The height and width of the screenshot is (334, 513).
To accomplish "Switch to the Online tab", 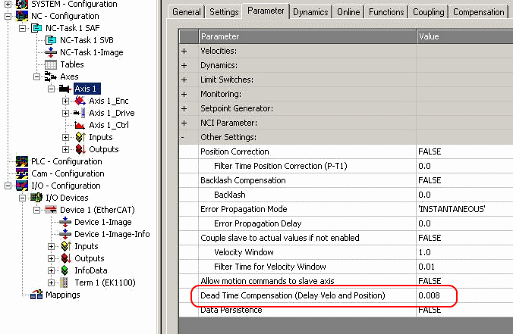I will [x=348, y=12].
